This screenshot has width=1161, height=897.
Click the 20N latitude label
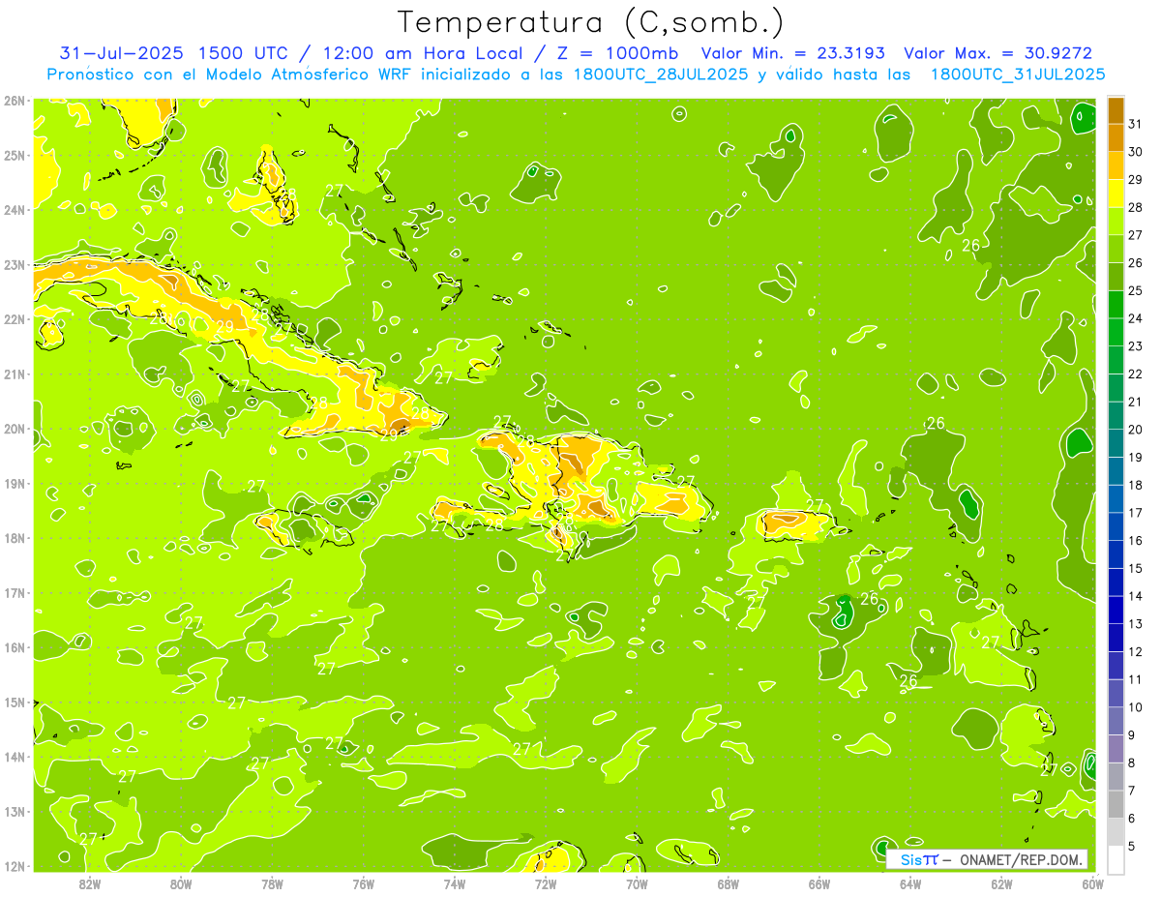[x=14, y=429]
